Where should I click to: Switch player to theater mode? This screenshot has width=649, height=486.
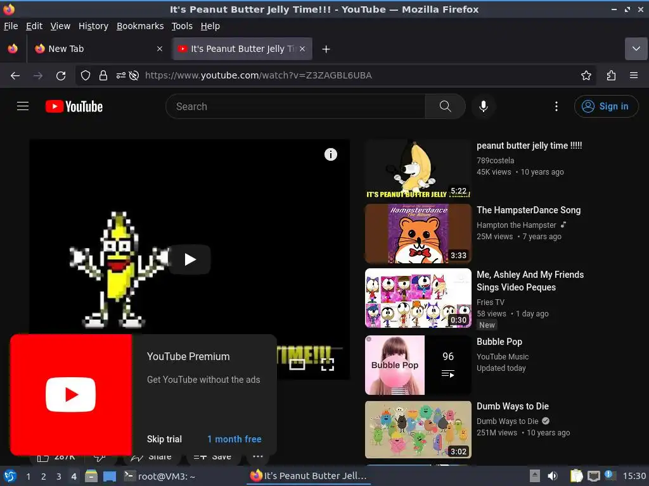[x=297, y=364]
